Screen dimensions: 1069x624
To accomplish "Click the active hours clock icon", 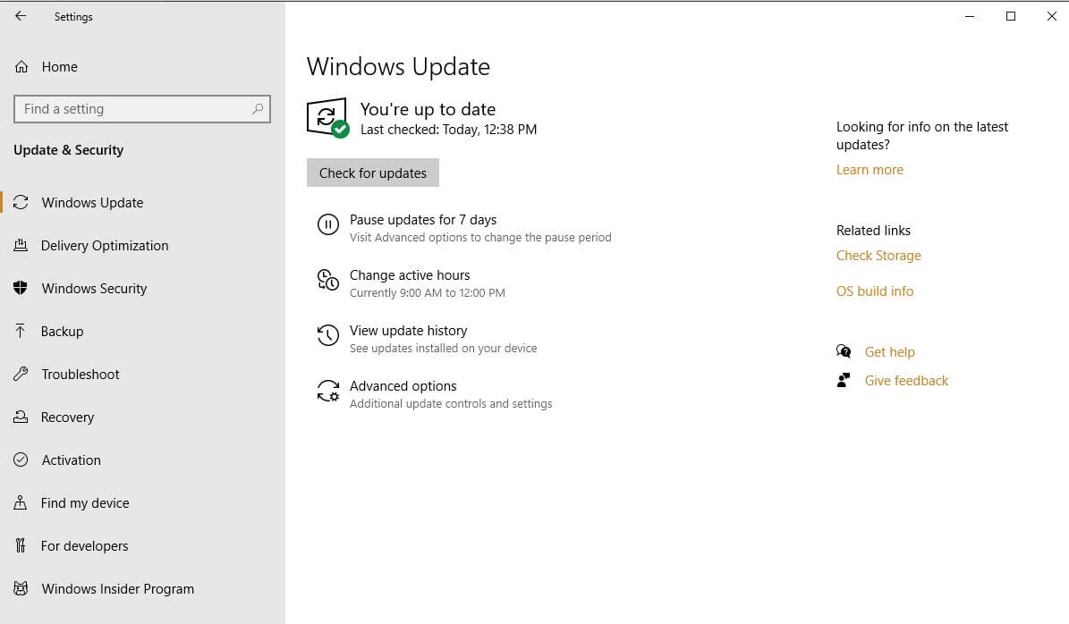I will [328, 279].
